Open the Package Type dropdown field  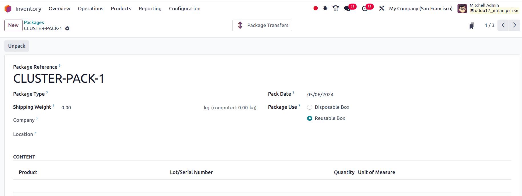tap(159, 94)
